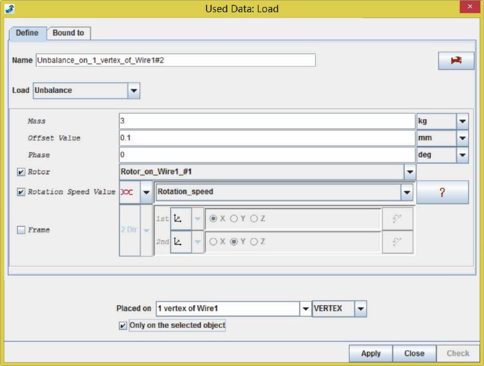The image size is (484, 366).
Task: Uncheck the Rotor checkbox
Action: tap(21, 172)
